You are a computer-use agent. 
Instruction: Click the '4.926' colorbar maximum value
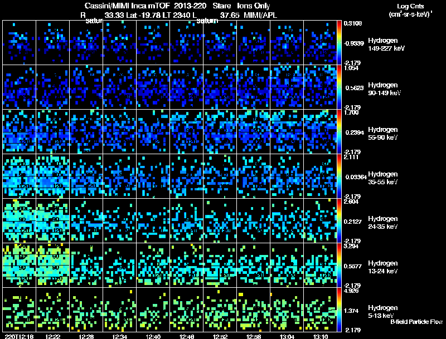point(351,291)
